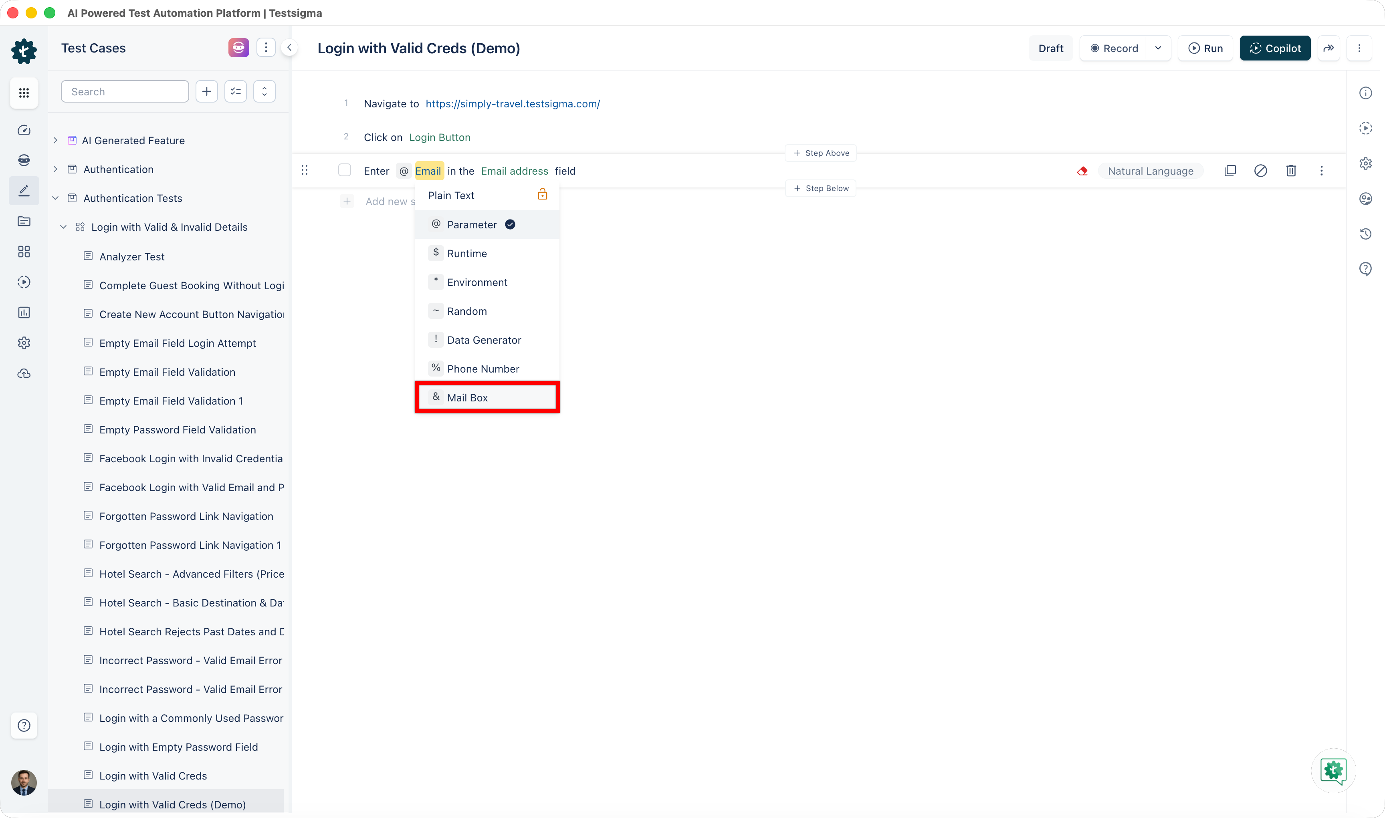Open the dashboard speedometer icon in sidebar
This screenshot has height=818, width=1385.
(x=24, y=130)
